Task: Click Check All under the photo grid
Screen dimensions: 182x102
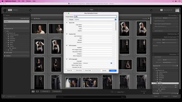Action: coord(45,92)
